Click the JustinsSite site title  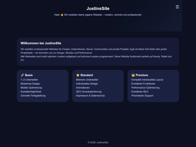pyautogui.click(x=98, y=8)
